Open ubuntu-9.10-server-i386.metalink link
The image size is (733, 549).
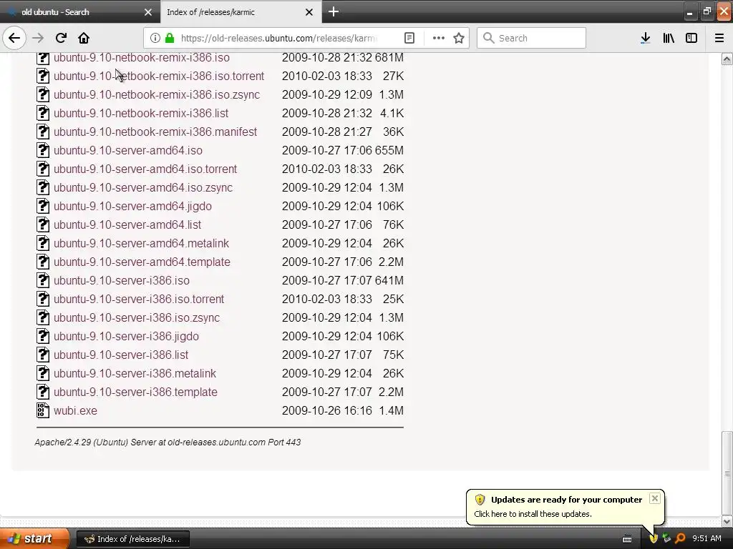pos(135,373)
